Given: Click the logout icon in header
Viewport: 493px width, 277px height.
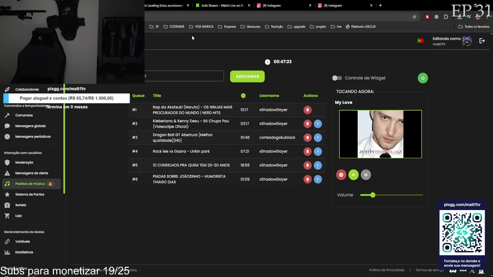Looking at the screenshot, I should (x=482, y=41).
